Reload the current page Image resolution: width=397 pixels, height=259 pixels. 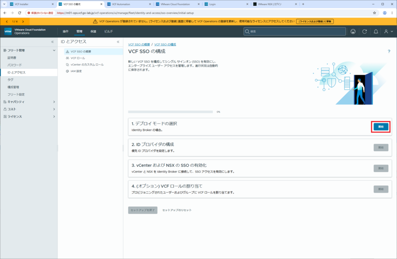pyautogui.click(x=20, y=13)
